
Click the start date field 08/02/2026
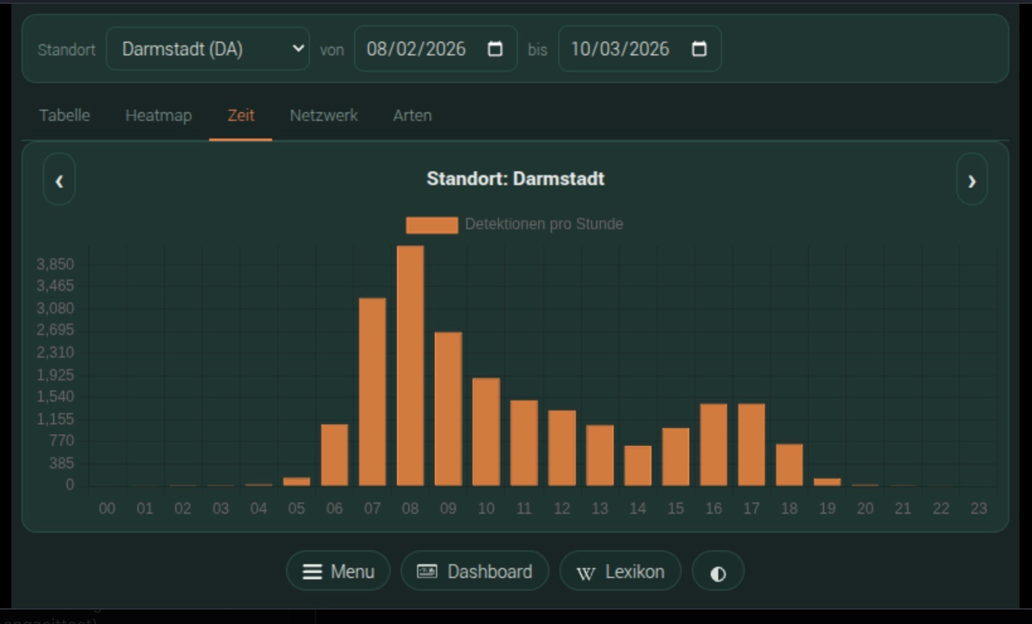click(416, 49)
